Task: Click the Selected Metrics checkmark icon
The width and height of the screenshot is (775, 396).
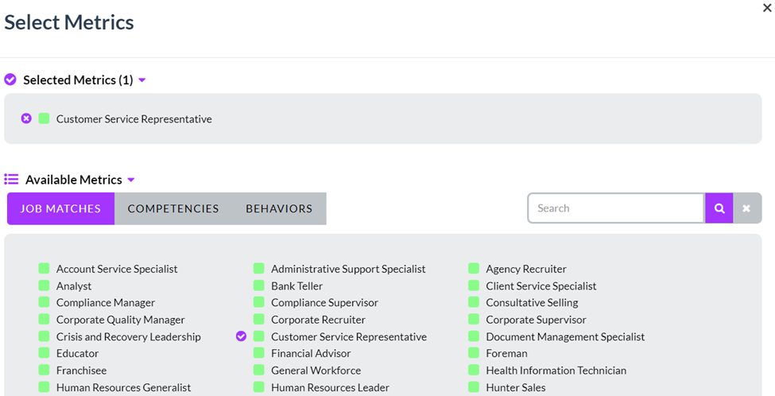Action: click(10, 80)
